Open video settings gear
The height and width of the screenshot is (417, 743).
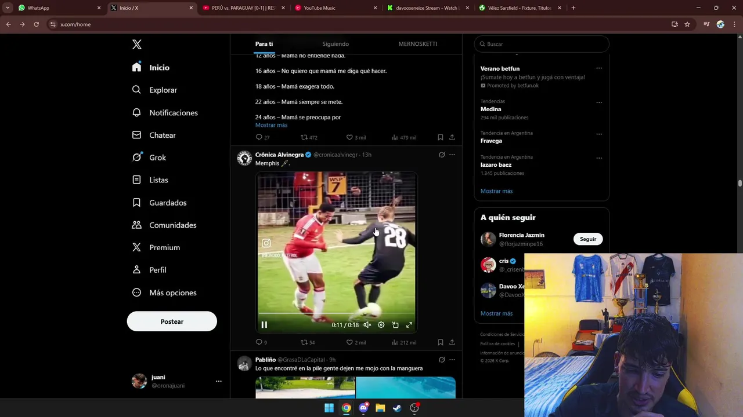[x=381, y=325]
